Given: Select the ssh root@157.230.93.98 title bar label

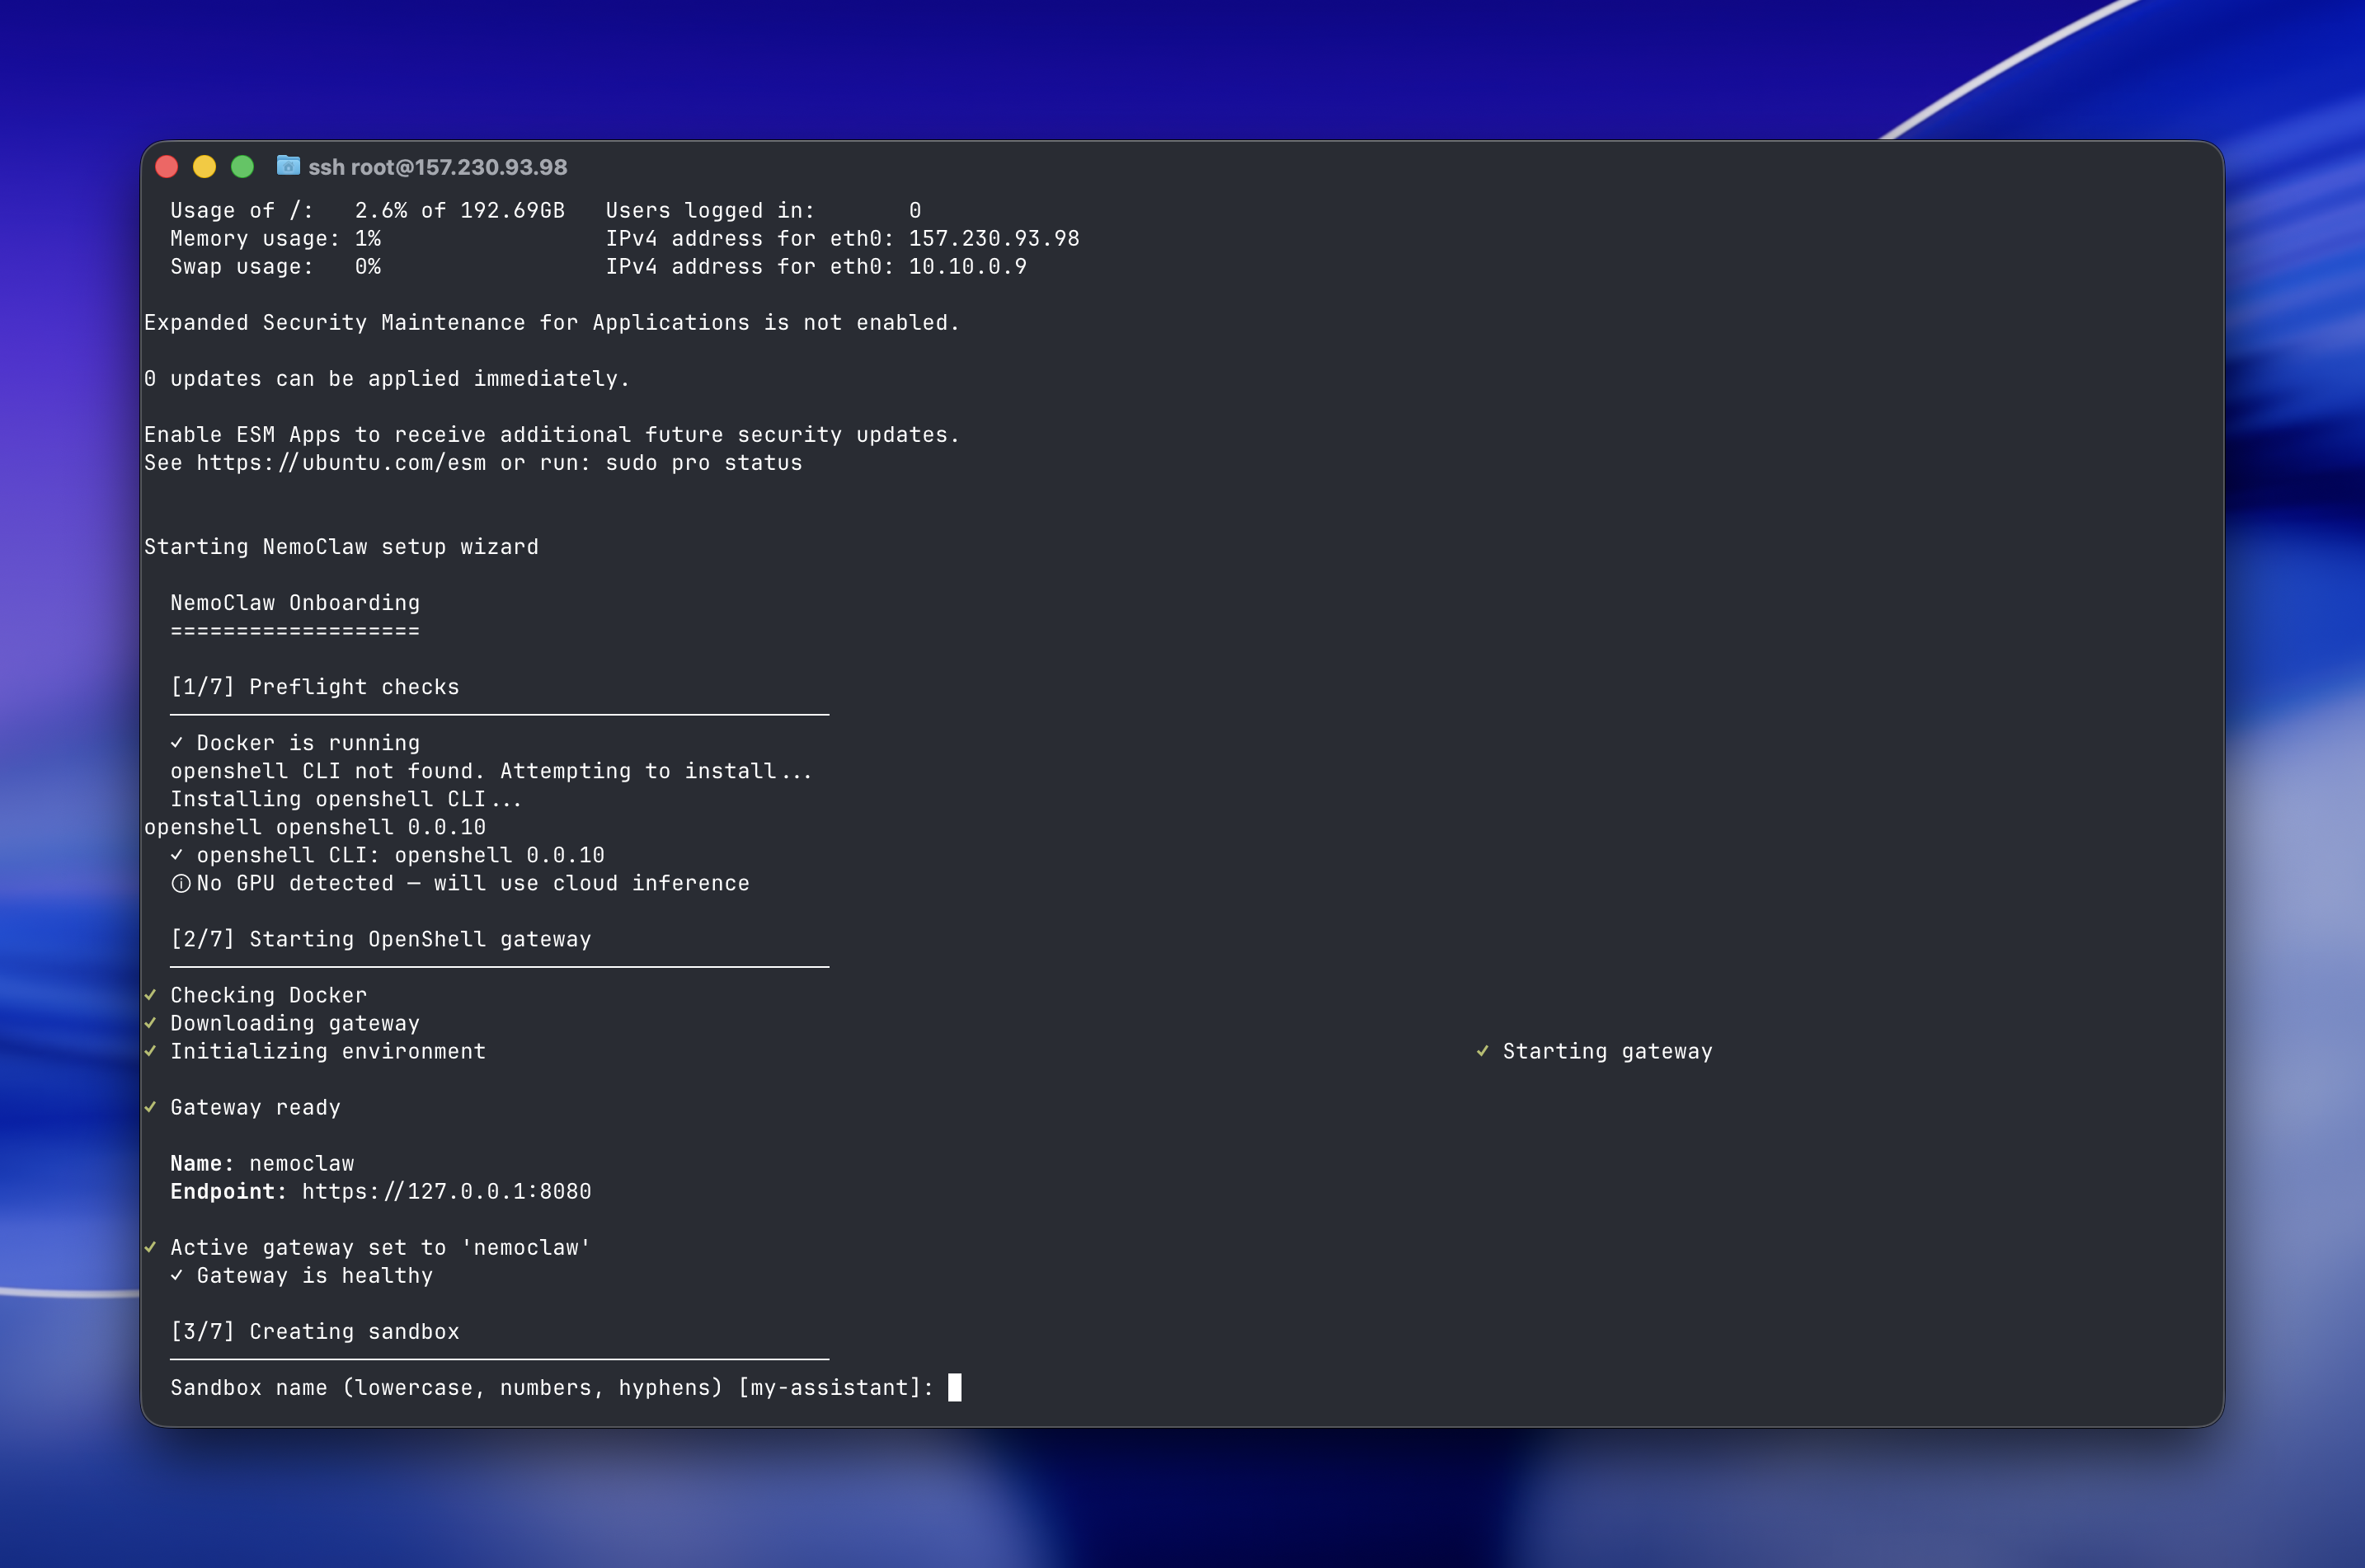Looking at the screenshot, I should [x=437, y=166].
